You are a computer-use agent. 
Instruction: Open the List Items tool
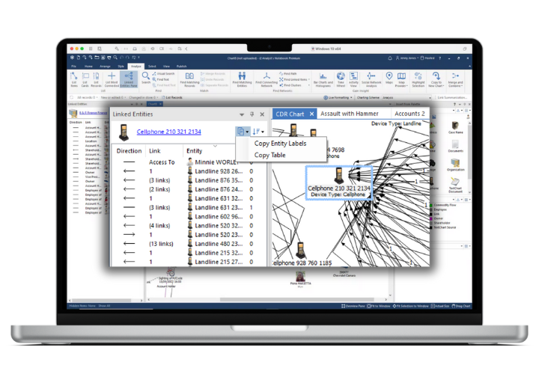[74, 79]
